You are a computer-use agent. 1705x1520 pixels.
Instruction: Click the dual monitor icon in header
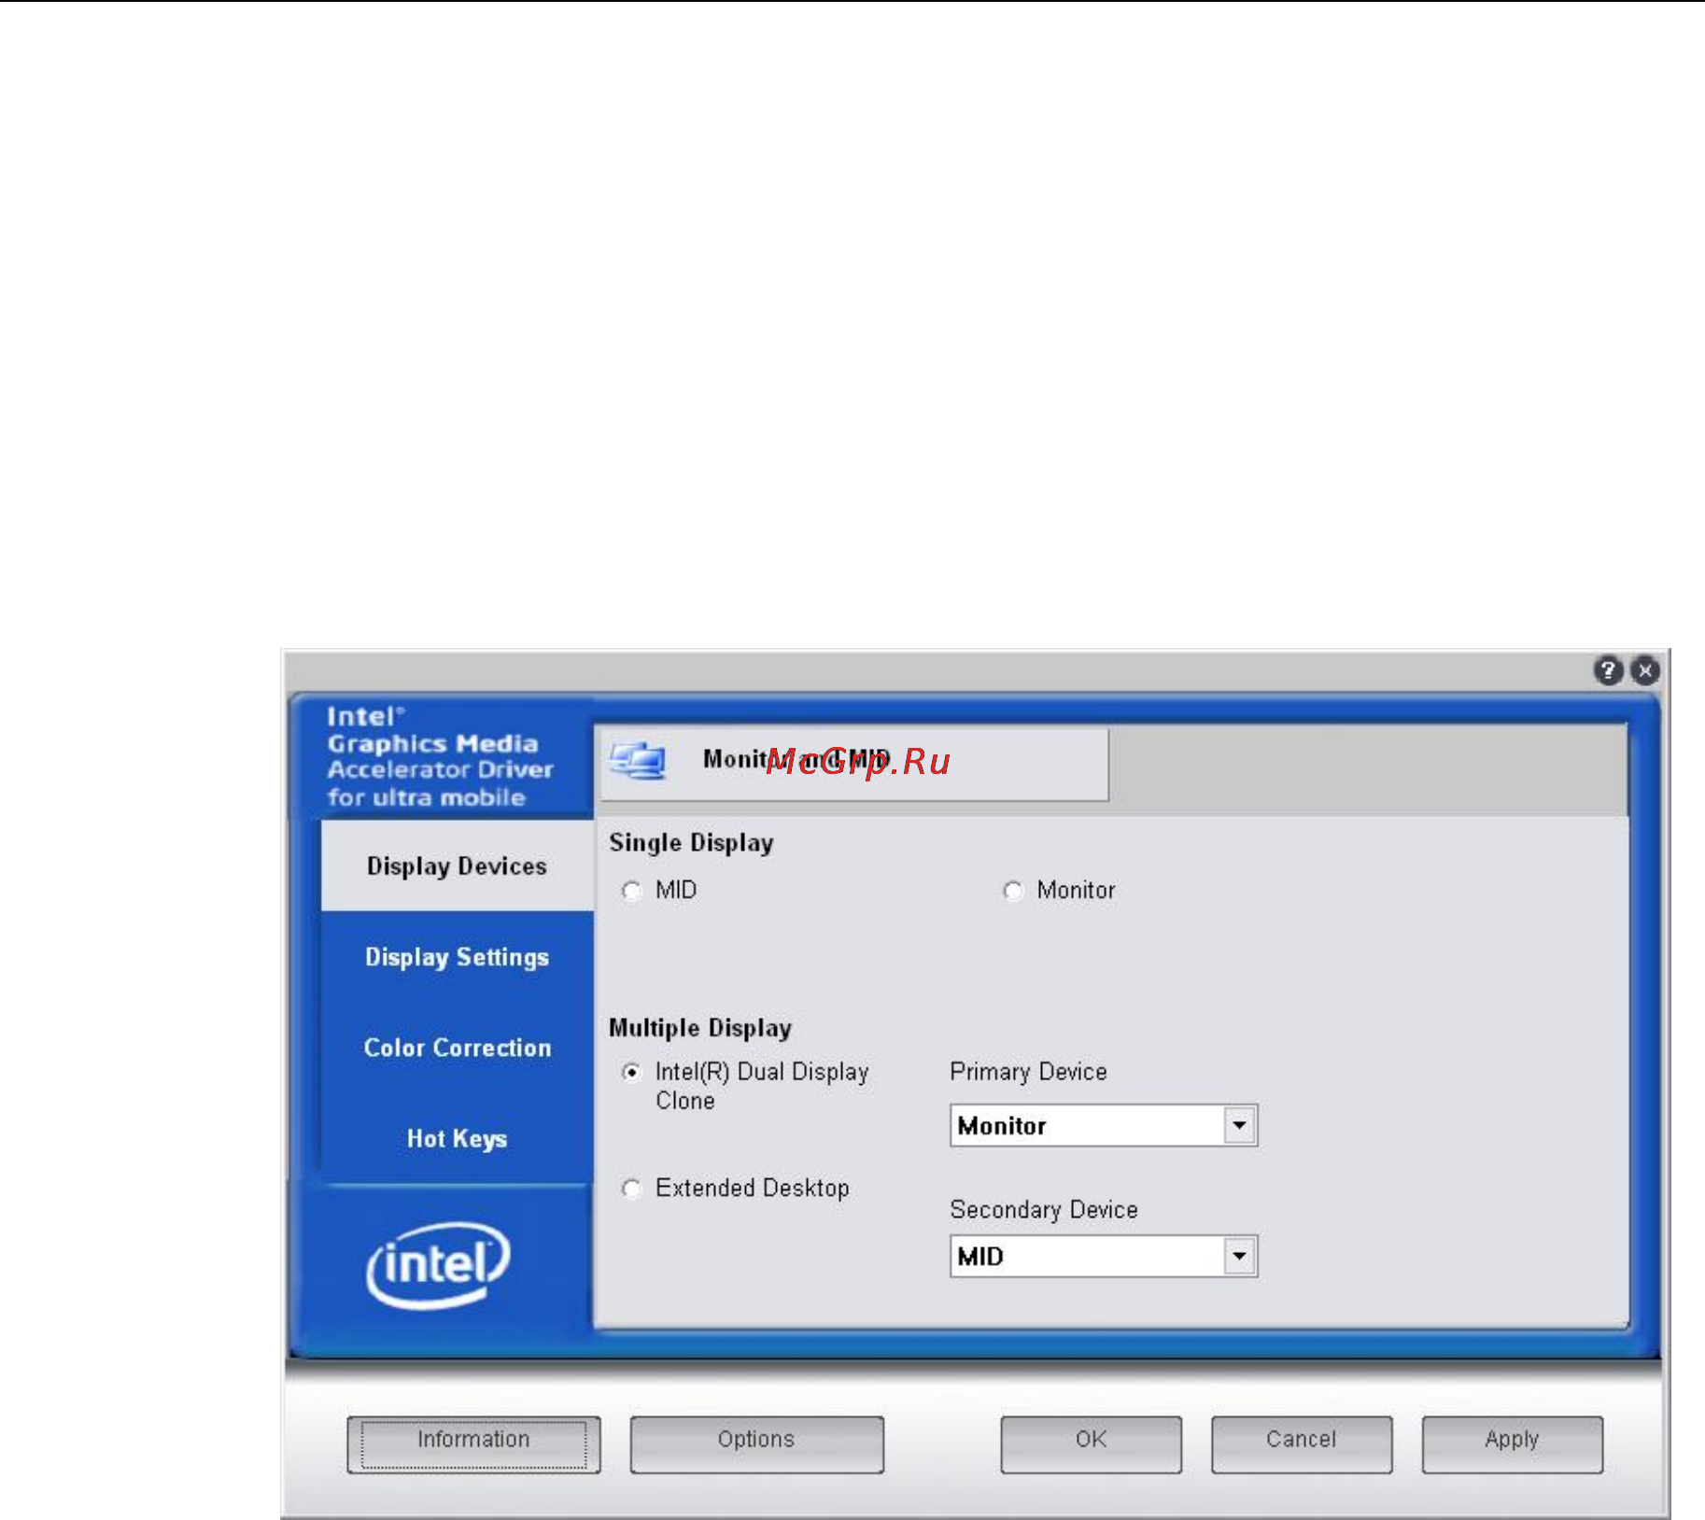pos(639,761)
